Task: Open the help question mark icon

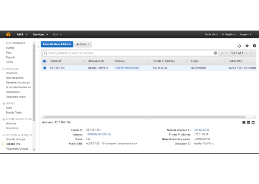Action: (255, 46)
